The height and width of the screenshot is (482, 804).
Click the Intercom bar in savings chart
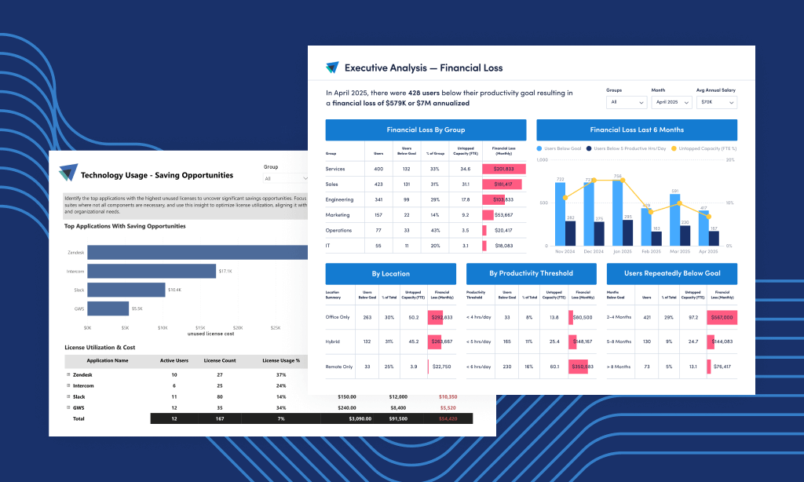(x=152, y=272)
